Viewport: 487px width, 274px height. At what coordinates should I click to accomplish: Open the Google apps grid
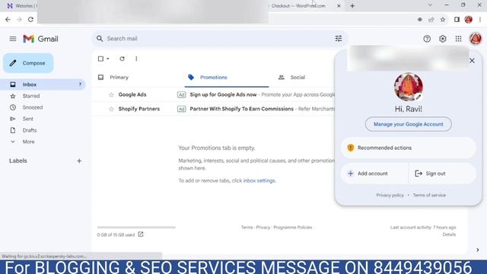point(458,39)
